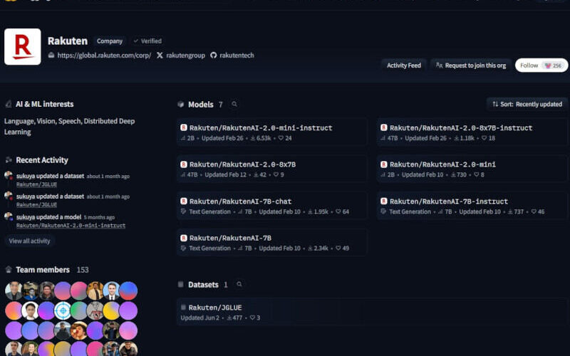
Task: Open Rakuten/RakutenAI-7B-instruct model card
Action: pos(472,206)
